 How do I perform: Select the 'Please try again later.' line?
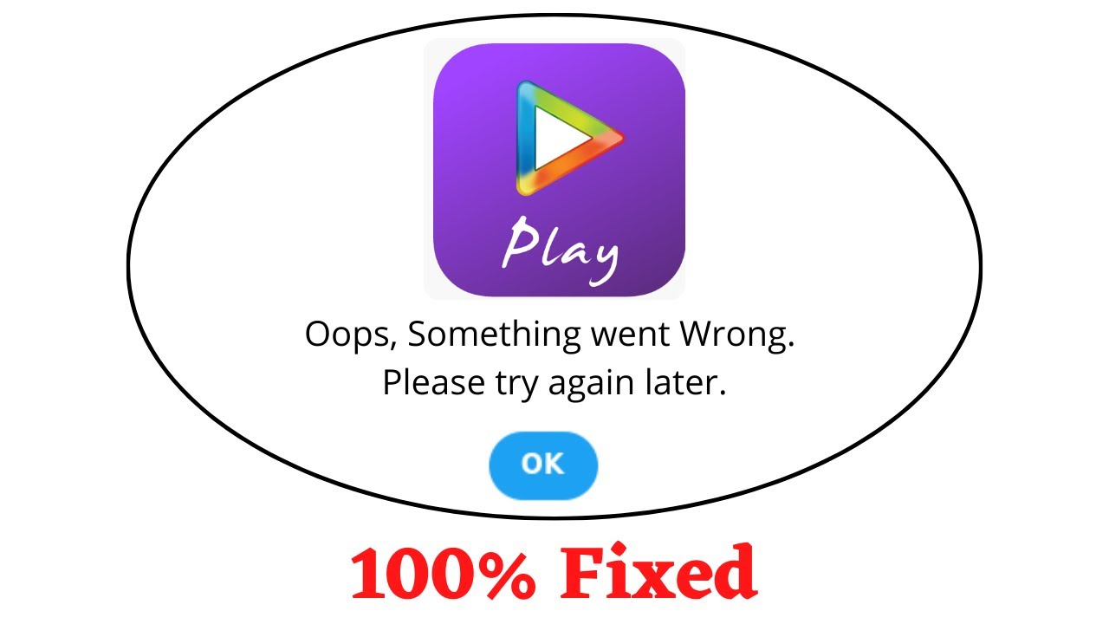[554, 383]
